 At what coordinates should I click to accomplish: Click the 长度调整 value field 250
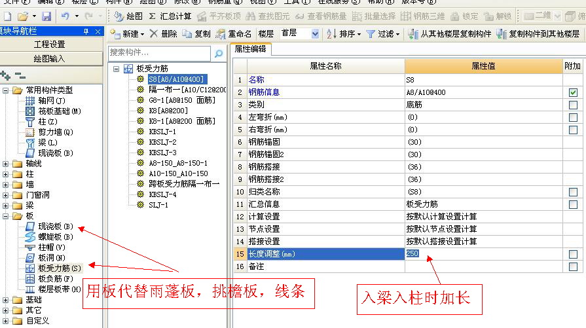pos(483,253)
